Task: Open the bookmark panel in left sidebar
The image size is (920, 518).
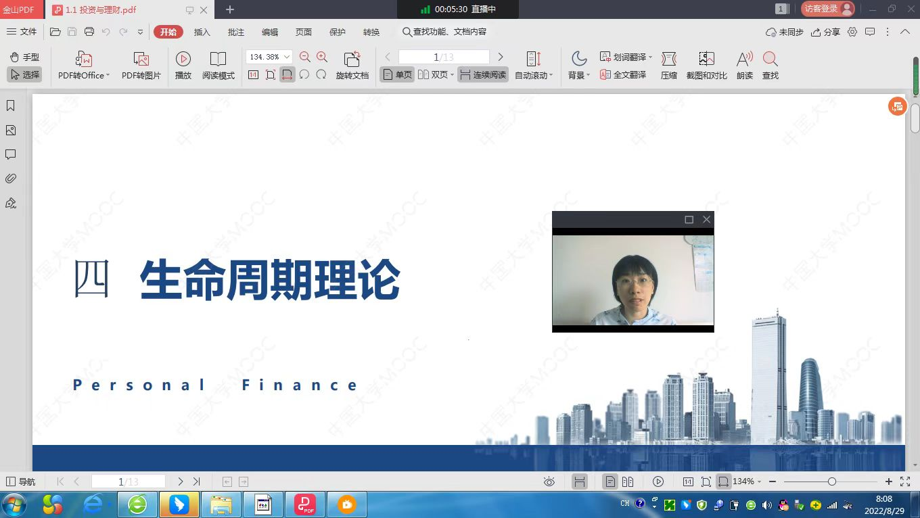Action: click(x=11, y=105)
